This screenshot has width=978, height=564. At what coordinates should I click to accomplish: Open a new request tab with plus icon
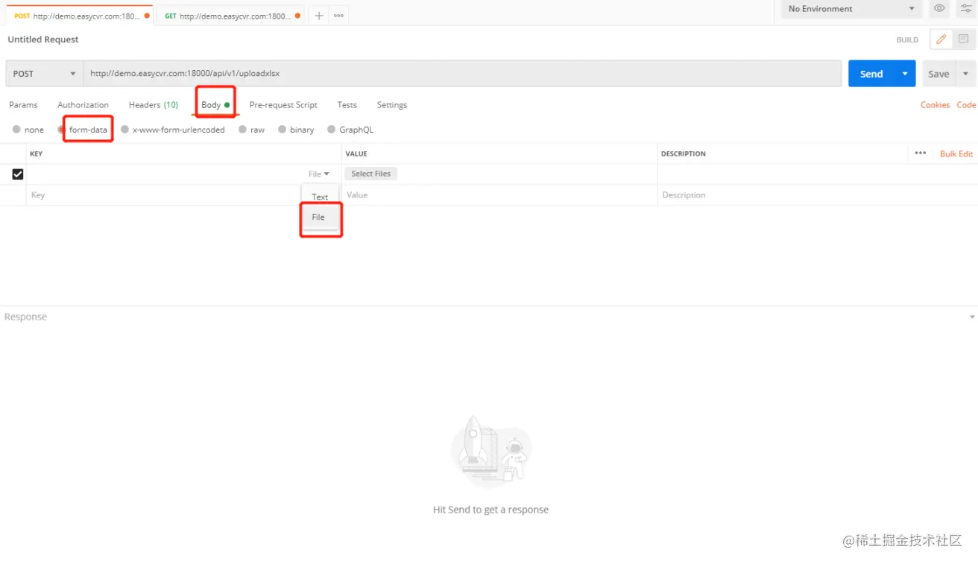click(x=318, y=16)
